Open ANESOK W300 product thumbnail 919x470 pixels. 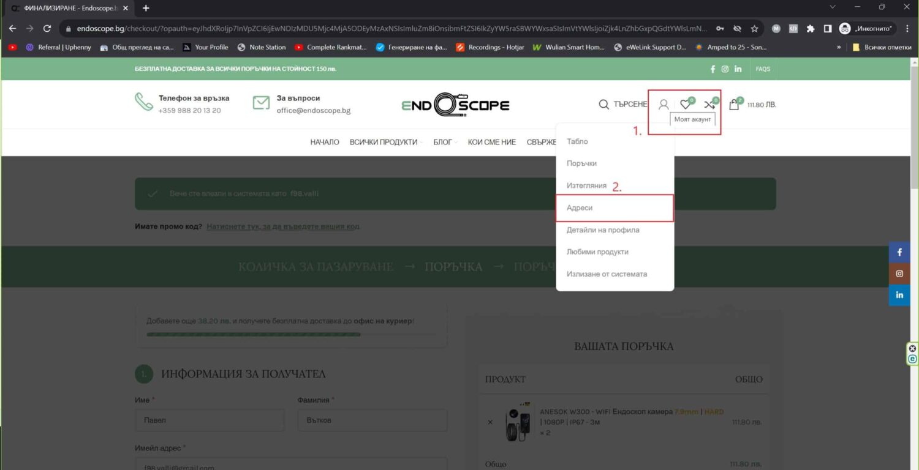(x=517, y=422)
